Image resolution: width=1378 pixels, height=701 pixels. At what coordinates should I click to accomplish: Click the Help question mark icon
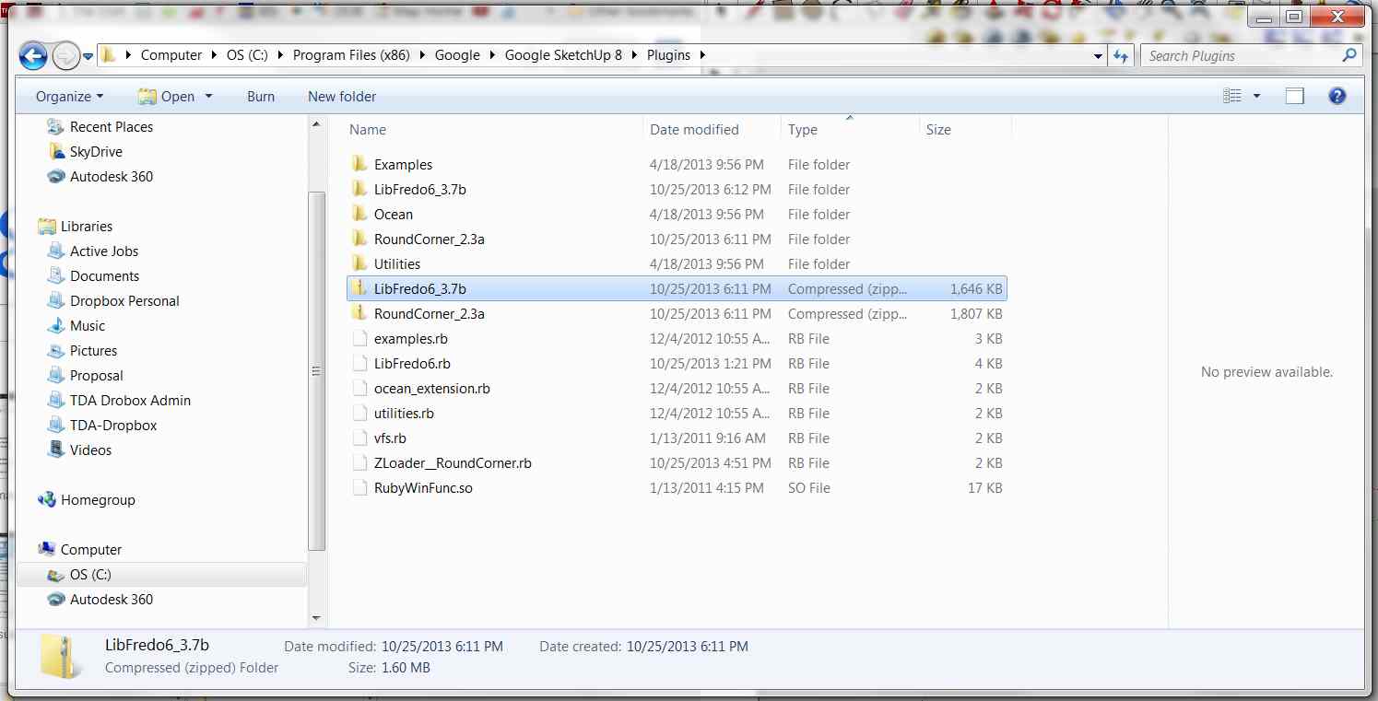pos(1337,96)
